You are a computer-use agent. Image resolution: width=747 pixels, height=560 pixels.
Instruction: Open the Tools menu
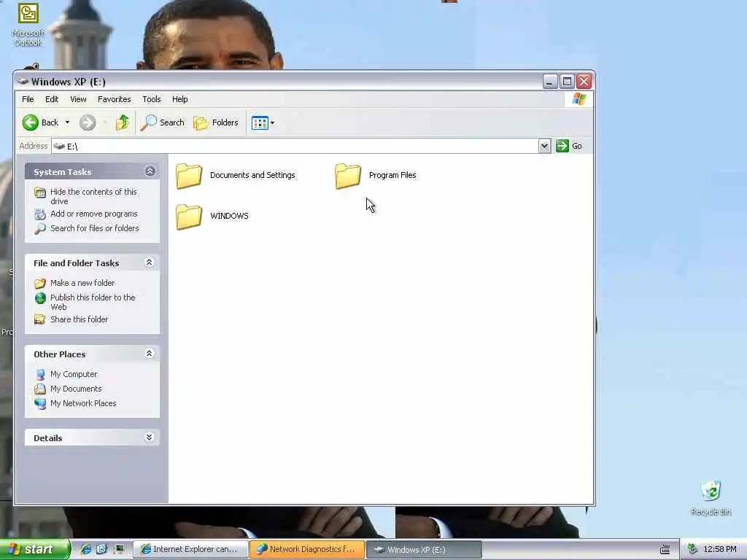[152, 99]
